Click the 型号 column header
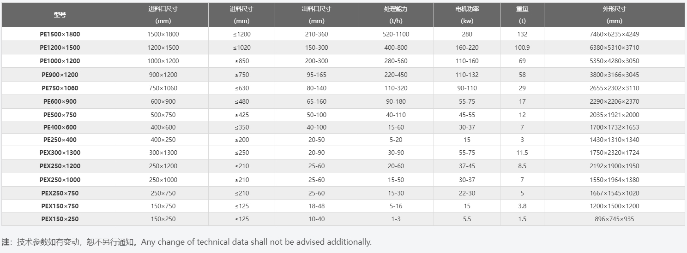687x253 pixels. coord(60,15)
